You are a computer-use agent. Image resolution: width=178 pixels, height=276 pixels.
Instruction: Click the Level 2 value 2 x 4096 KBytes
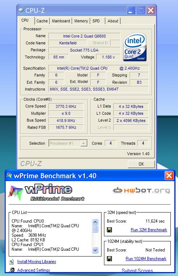pyautogui.click(x=131, y=121)
